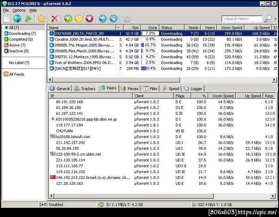Open the RSS feed downloader icon
Screen dimensions: 279x217
pyautogui.click(x=28, y=19)
